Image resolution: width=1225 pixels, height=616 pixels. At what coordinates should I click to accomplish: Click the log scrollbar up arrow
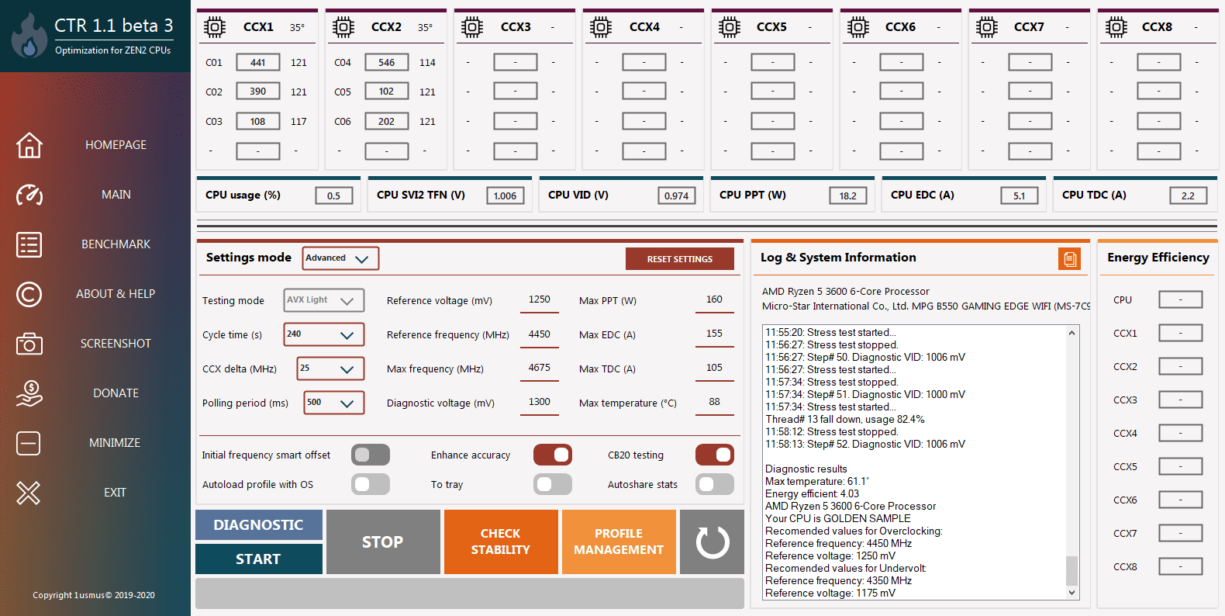pos(1071,333)
